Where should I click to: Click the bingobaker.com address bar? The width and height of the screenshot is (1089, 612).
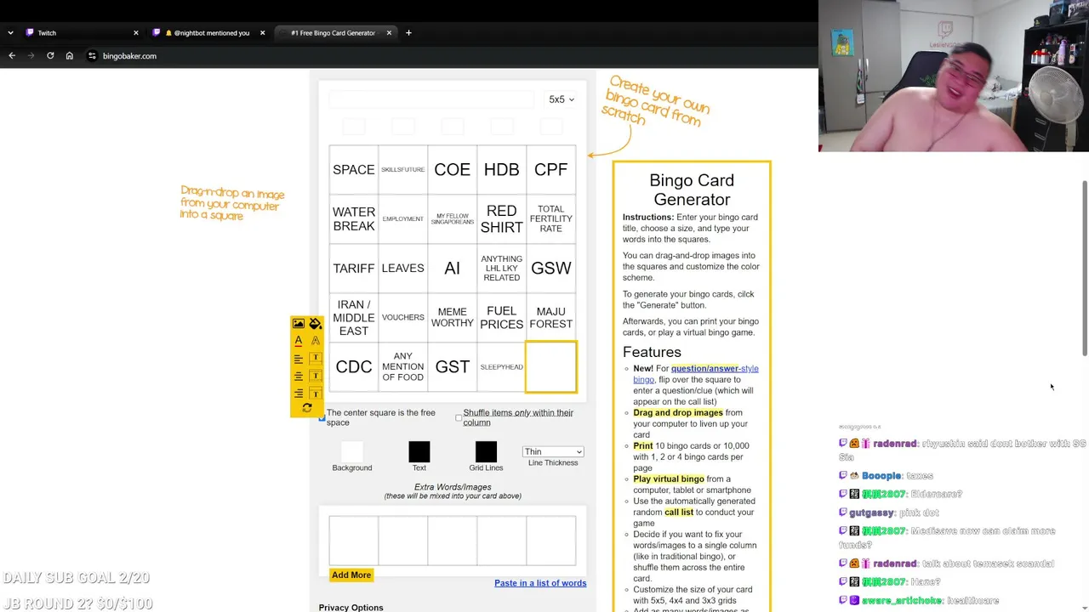451,56
